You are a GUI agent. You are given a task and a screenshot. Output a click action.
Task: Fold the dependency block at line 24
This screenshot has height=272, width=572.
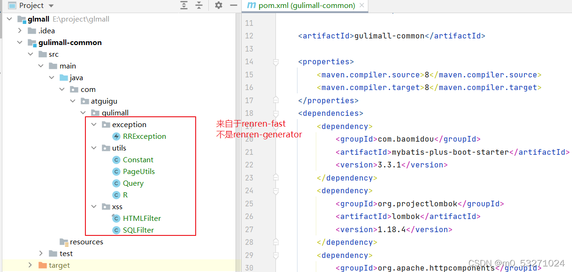[x=275, y=191]
